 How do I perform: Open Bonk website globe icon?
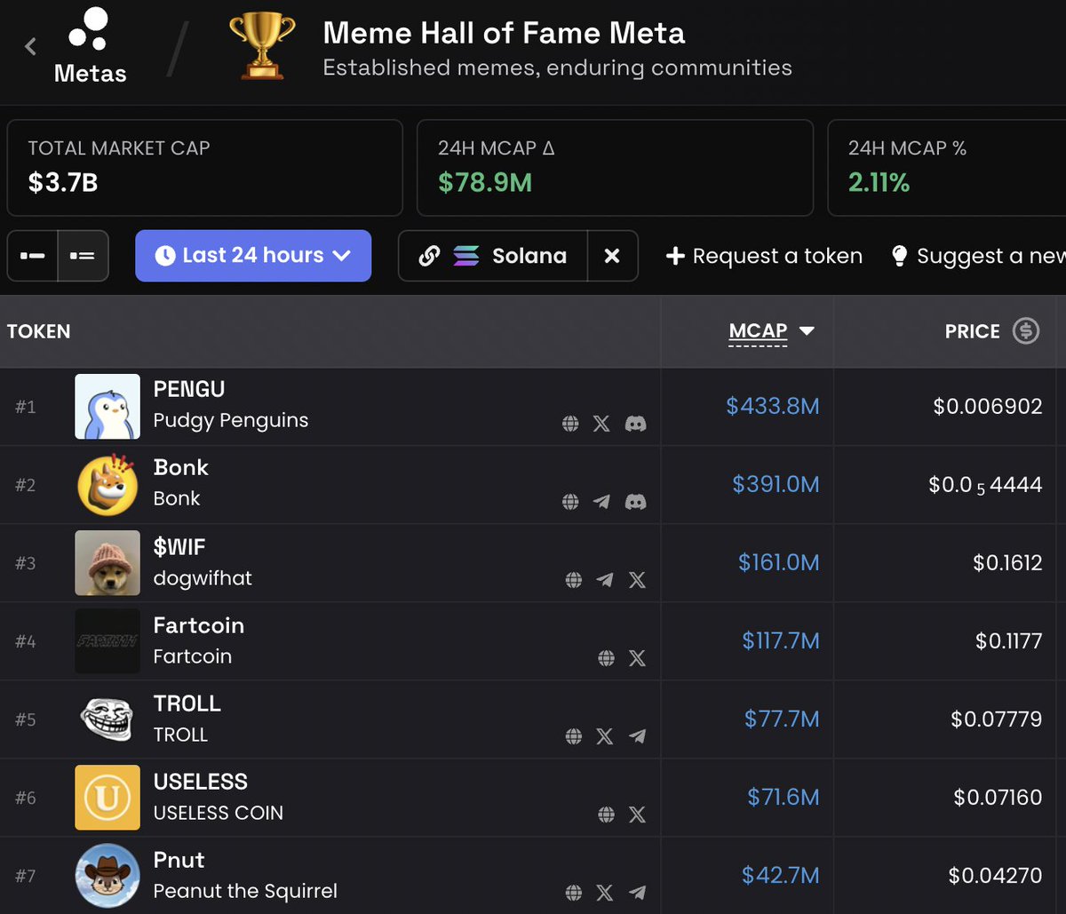pos(571,502)
